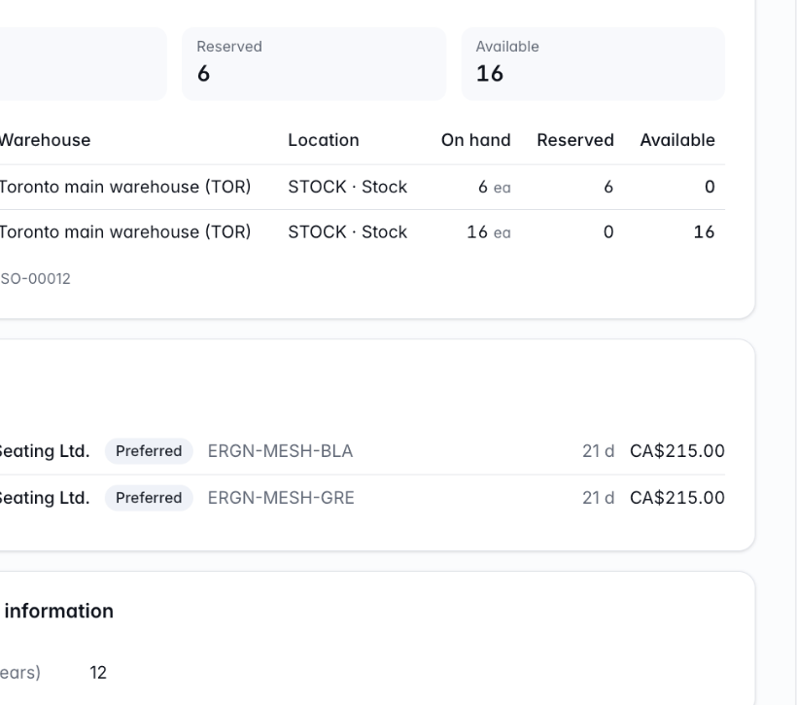The width and height of the screenshot is (797, 705).
Task: Click the '16 ea' on hand value
Action: click(489, 232)
